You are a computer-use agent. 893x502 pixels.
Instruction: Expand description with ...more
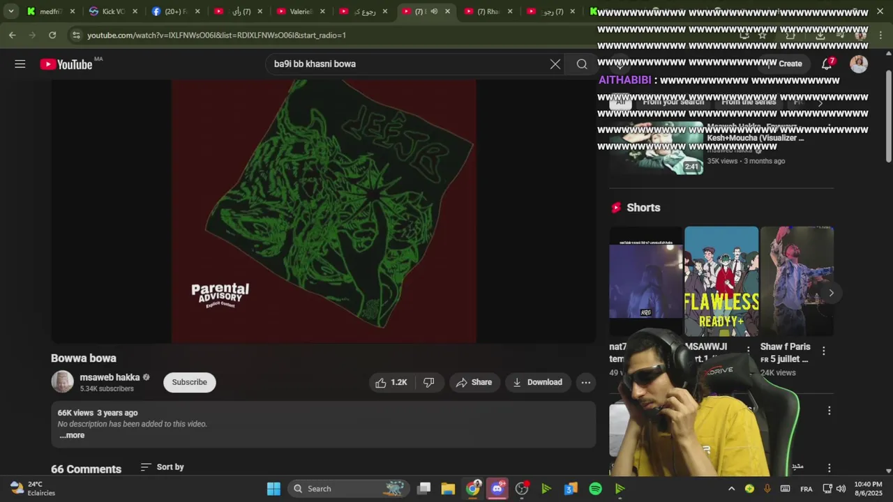point(72,435)
